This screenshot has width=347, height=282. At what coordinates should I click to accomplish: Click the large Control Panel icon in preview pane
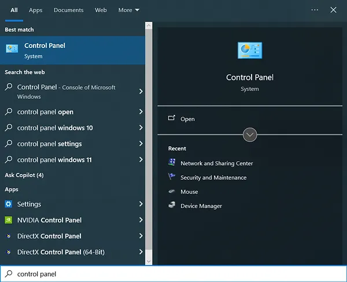coord(250,50)
